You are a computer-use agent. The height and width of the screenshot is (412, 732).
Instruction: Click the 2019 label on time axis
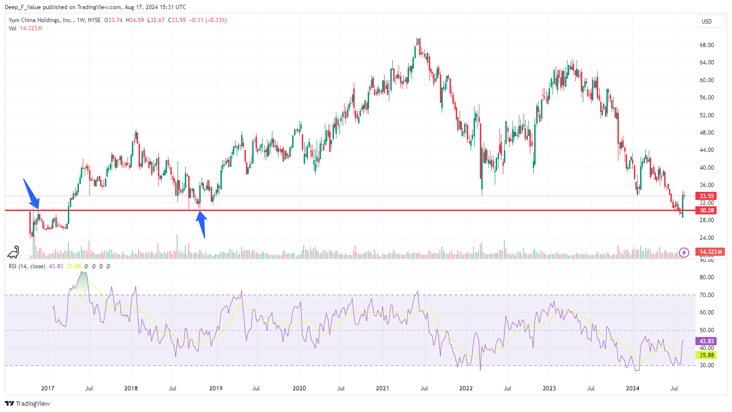(216, 388)
